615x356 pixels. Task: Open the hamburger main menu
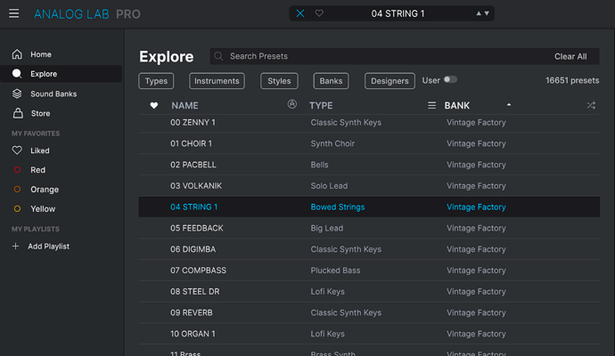pyautogui.click(x=13, y=13)
